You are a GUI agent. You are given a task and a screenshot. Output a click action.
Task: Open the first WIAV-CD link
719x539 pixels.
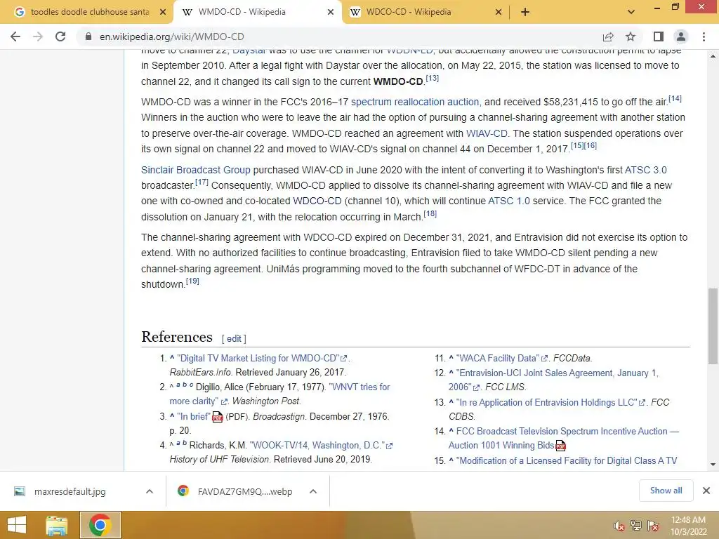[x=487, y=133]
